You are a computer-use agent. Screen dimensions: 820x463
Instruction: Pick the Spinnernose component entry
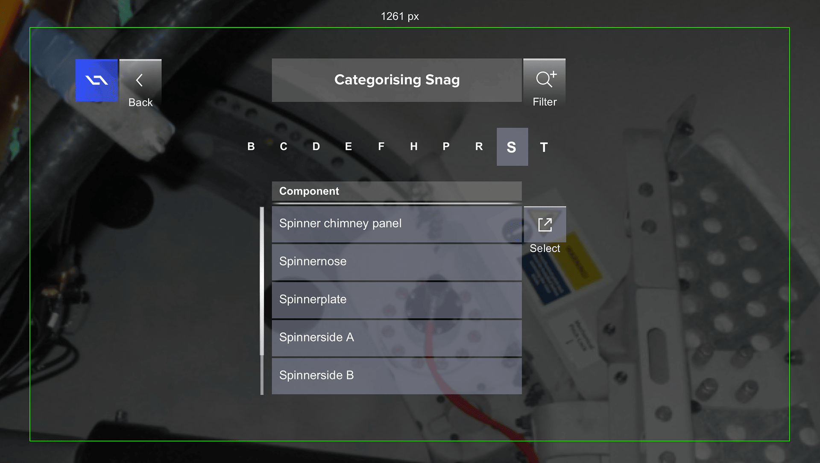397,262
